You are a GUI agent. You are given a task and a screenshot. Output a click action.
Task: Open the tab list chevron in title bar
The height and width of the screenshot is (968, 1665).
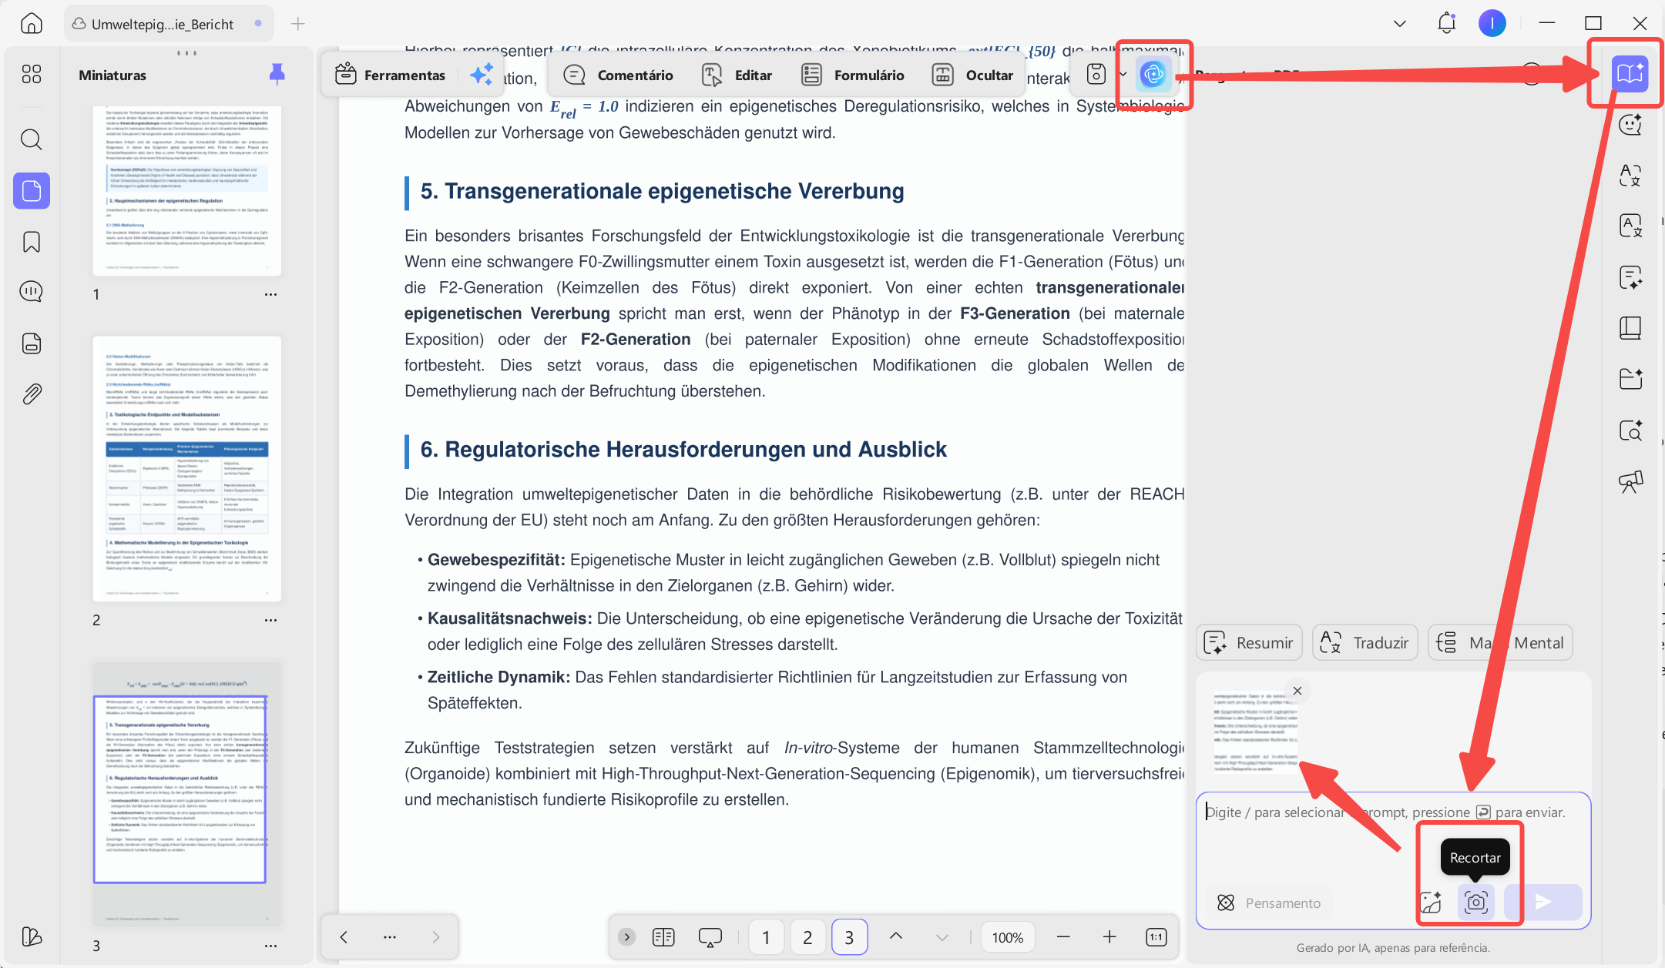[x=1400, y=24]
